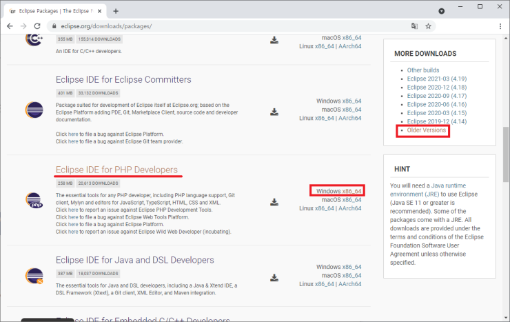Screen dimensions: 510x322
Task: Click the download icon for Eclipse Committers package
Action: tap(274, 112)
